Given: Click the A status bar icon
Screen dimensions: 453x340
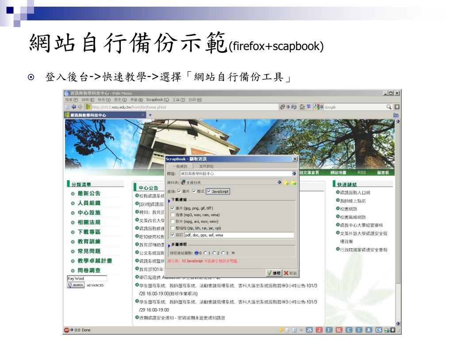Looking at the screenshot, I should point(369,330).
